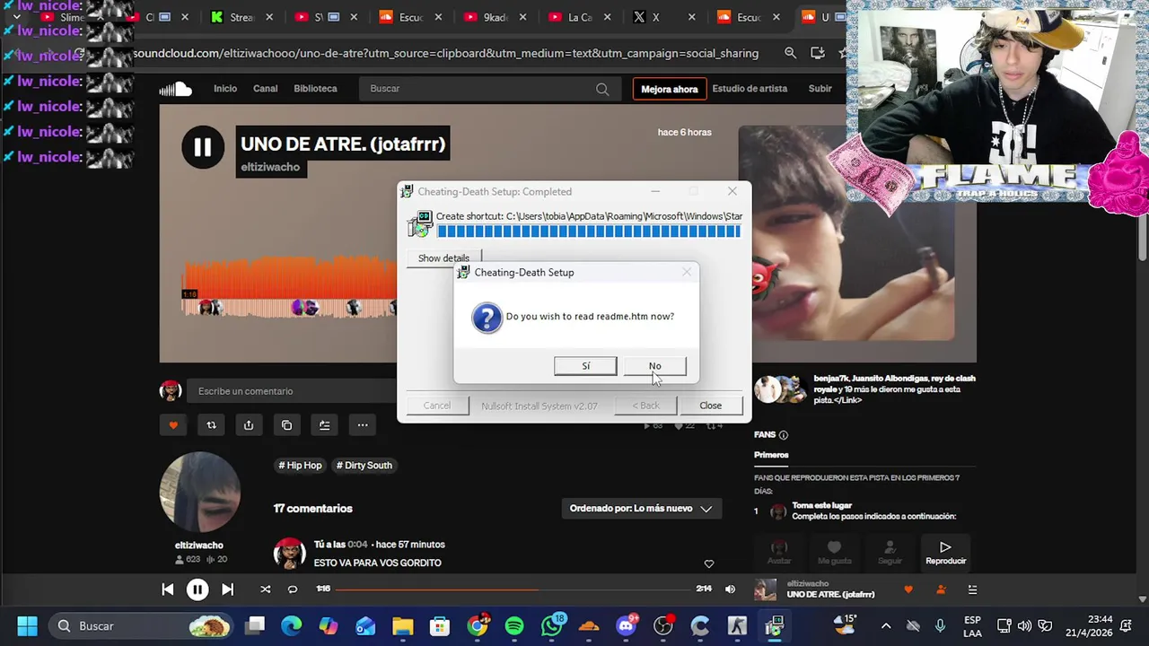Open Microsoft Edge from the taskbar
This screenshot has height=646, width=1149.
click(x=292, y=625)
